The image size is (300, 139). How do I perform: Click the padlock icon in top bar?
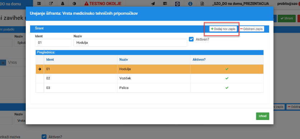tap(63, 4)
